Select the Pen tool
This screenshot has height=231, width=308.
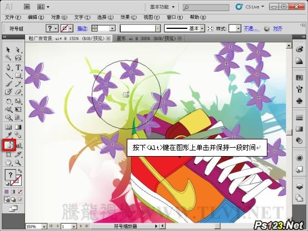(x=8, y=67)
